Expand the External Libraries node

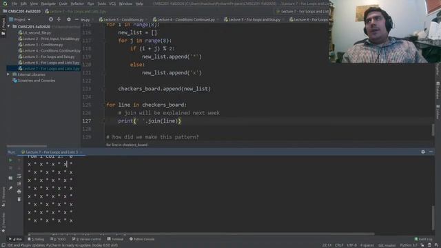tap(8, 74)
